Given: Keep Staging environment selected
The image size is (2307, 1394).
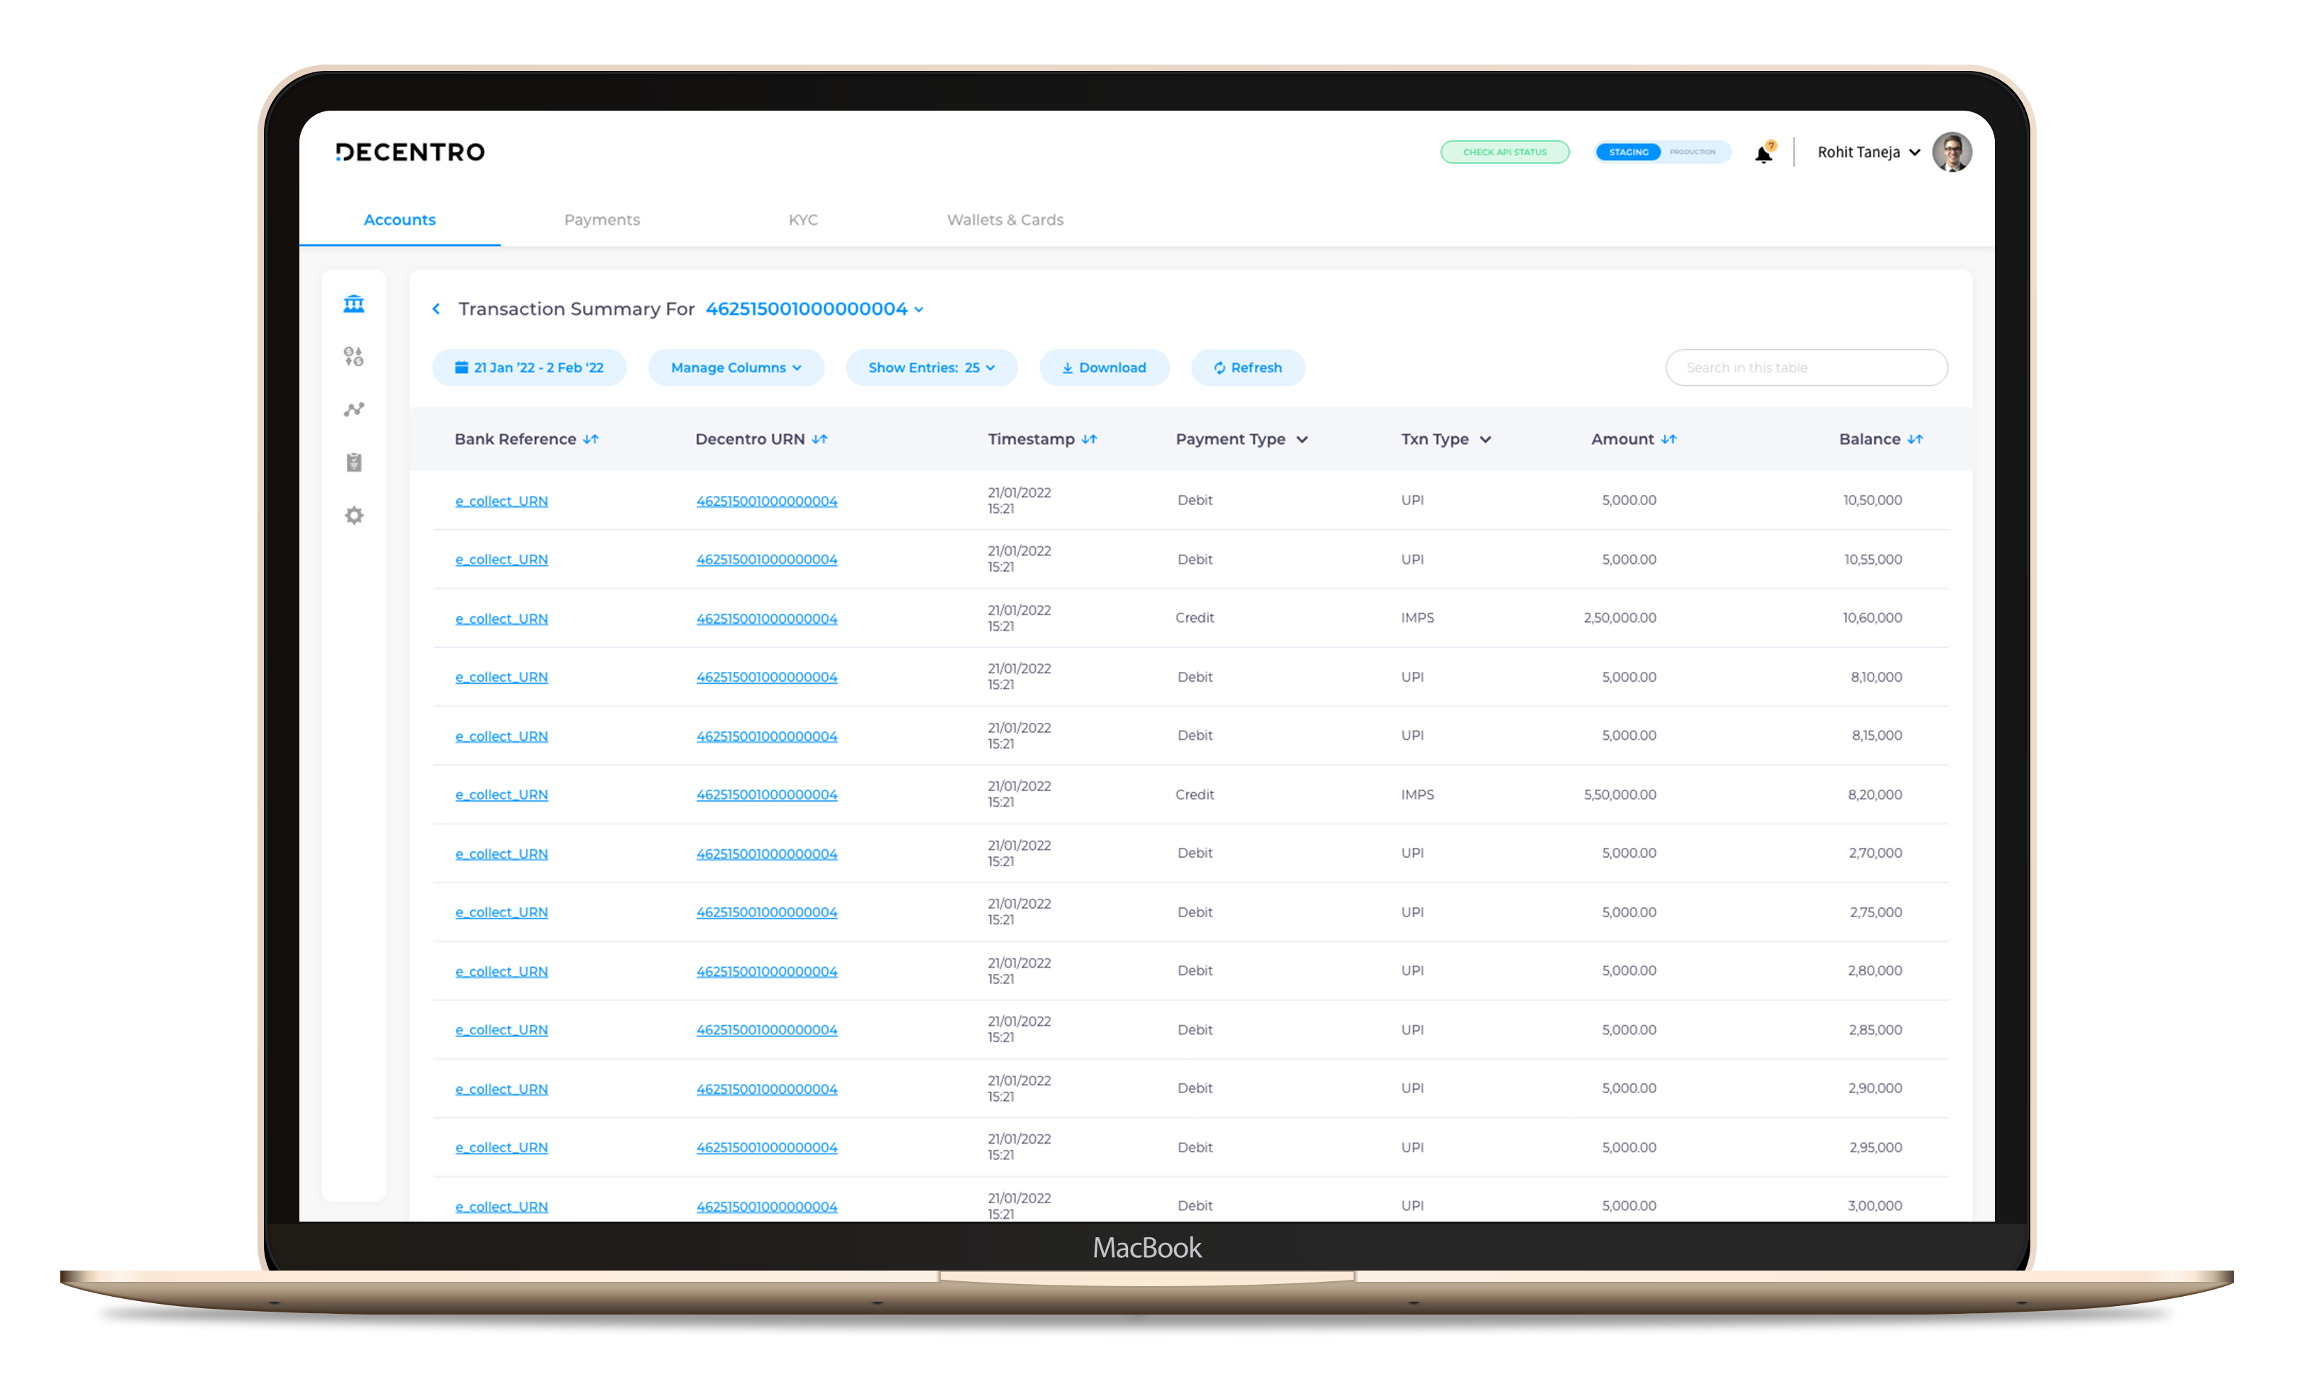Looking at the screenshot, I should click(1628, 152).
